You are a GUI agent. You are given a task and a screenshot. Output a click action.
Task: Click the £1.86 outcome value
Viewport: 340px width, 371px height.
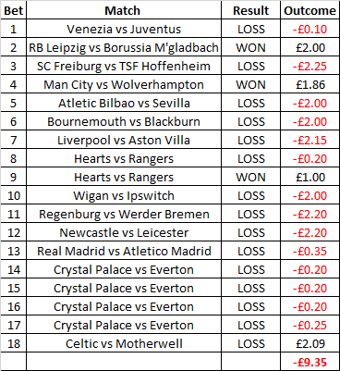(310, 84)
